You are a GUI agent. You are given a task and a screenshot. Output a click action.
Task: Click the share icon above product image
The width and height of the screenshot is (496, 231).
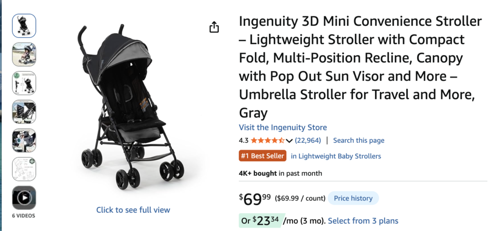coord(214,27)
